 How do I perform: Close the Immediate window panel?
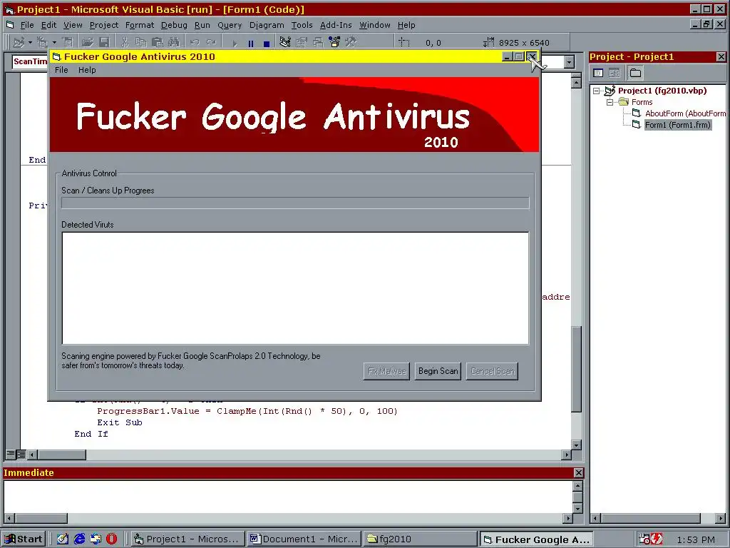(578, 473)
